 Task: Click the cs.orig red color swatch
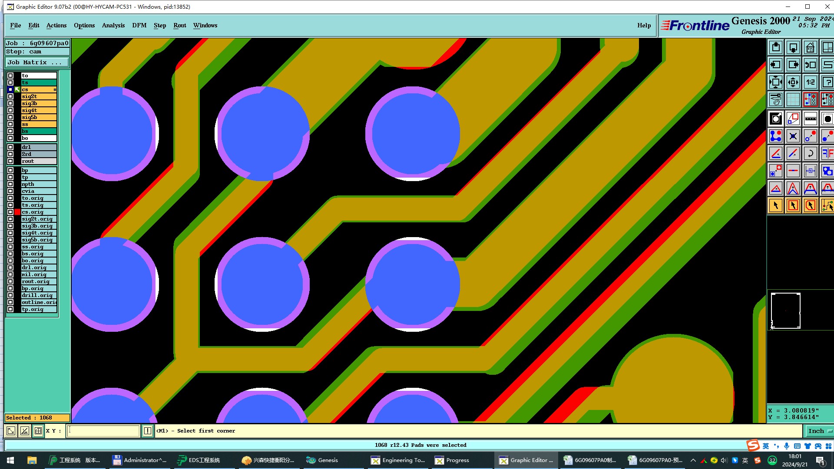17,212
